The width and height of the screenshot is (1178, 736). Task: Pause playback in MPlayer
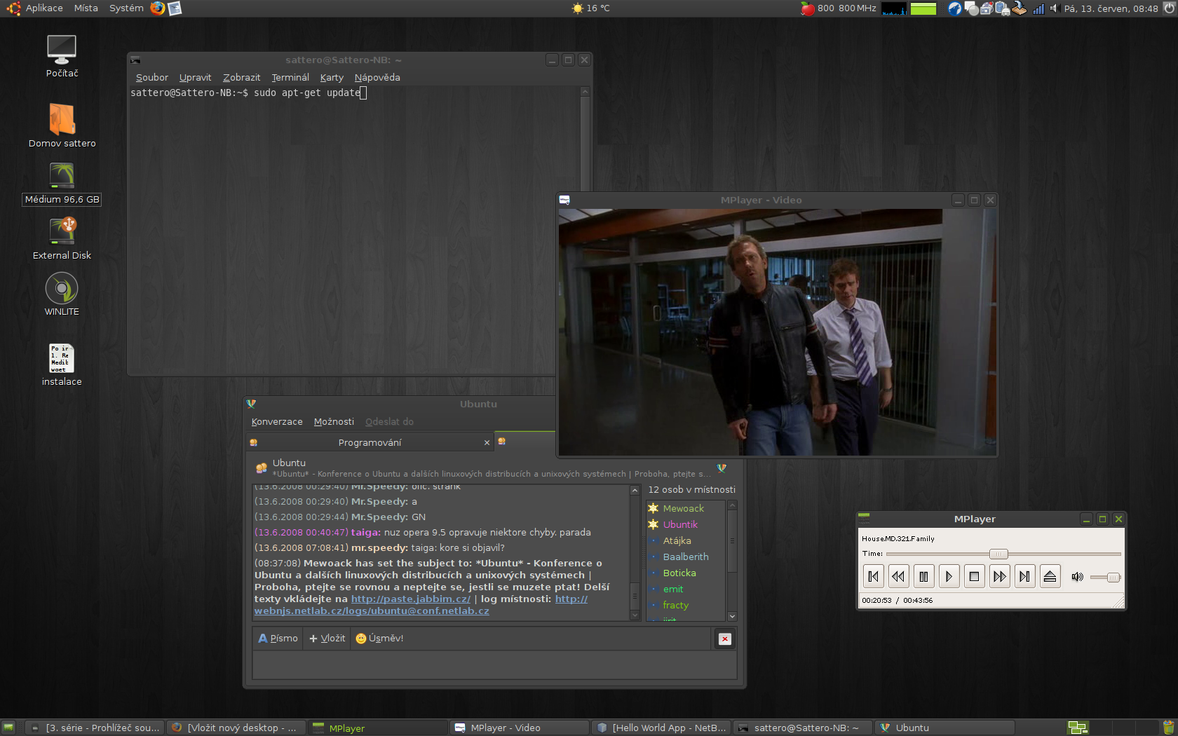(x=923, y=576)
